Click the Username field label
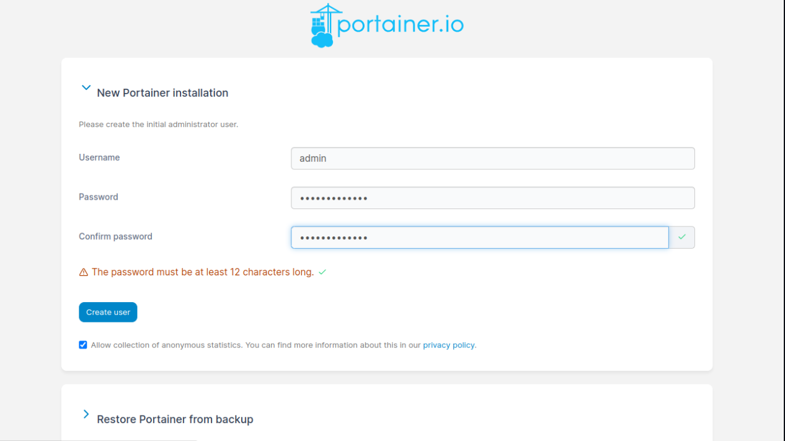 click(99, 158)
